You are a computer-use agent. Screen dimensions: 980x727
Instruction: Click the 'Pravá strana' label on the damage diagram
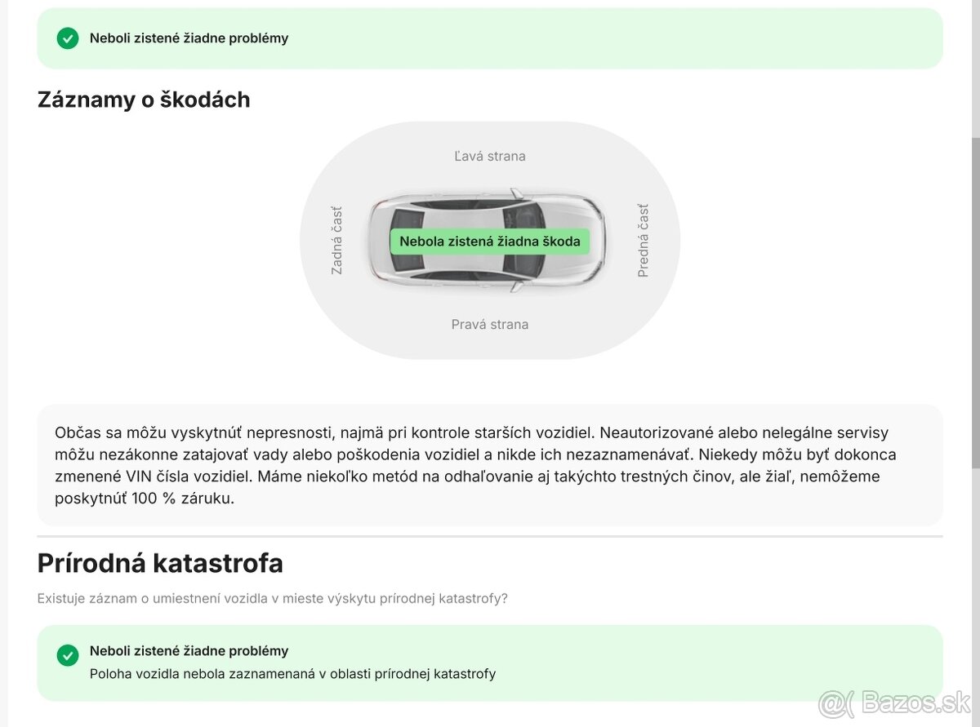pyautogui.click(x=489, y=325)
